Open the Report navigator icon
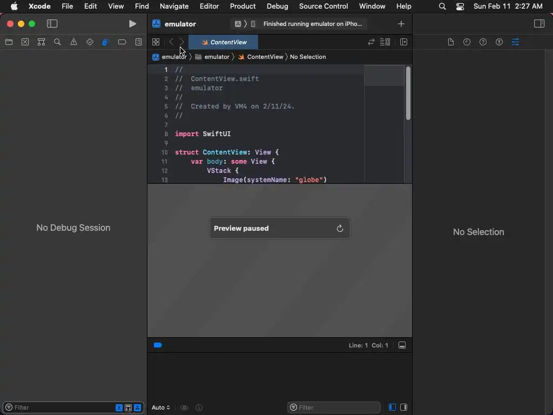This screenshot has width=553, height=415. point(139,42)
